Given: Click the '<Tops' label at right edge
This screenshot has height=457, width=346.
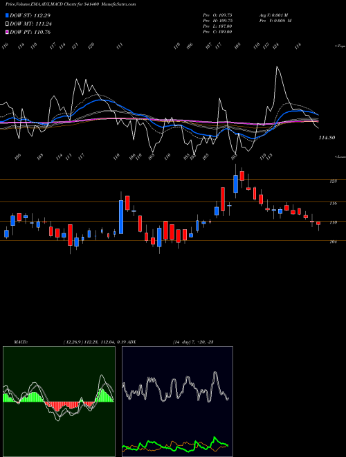Looking at the screenshot, I should (x=340, y=46).
